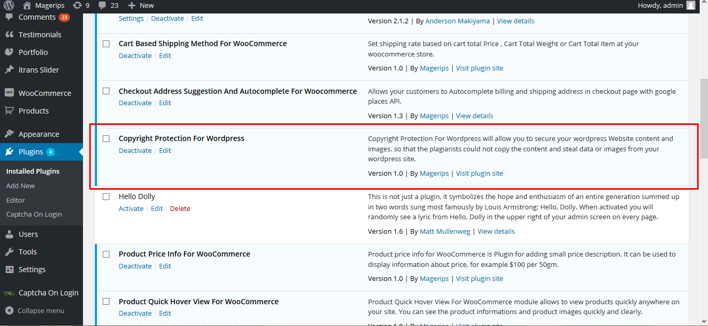Open the updates icon showing 9
The width and height of the screenshot is (708, 326).
point(77,5)
